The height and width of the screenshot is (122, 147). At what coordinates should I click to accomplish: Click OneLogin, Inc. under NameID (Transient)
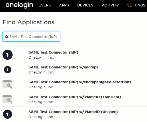41,102
